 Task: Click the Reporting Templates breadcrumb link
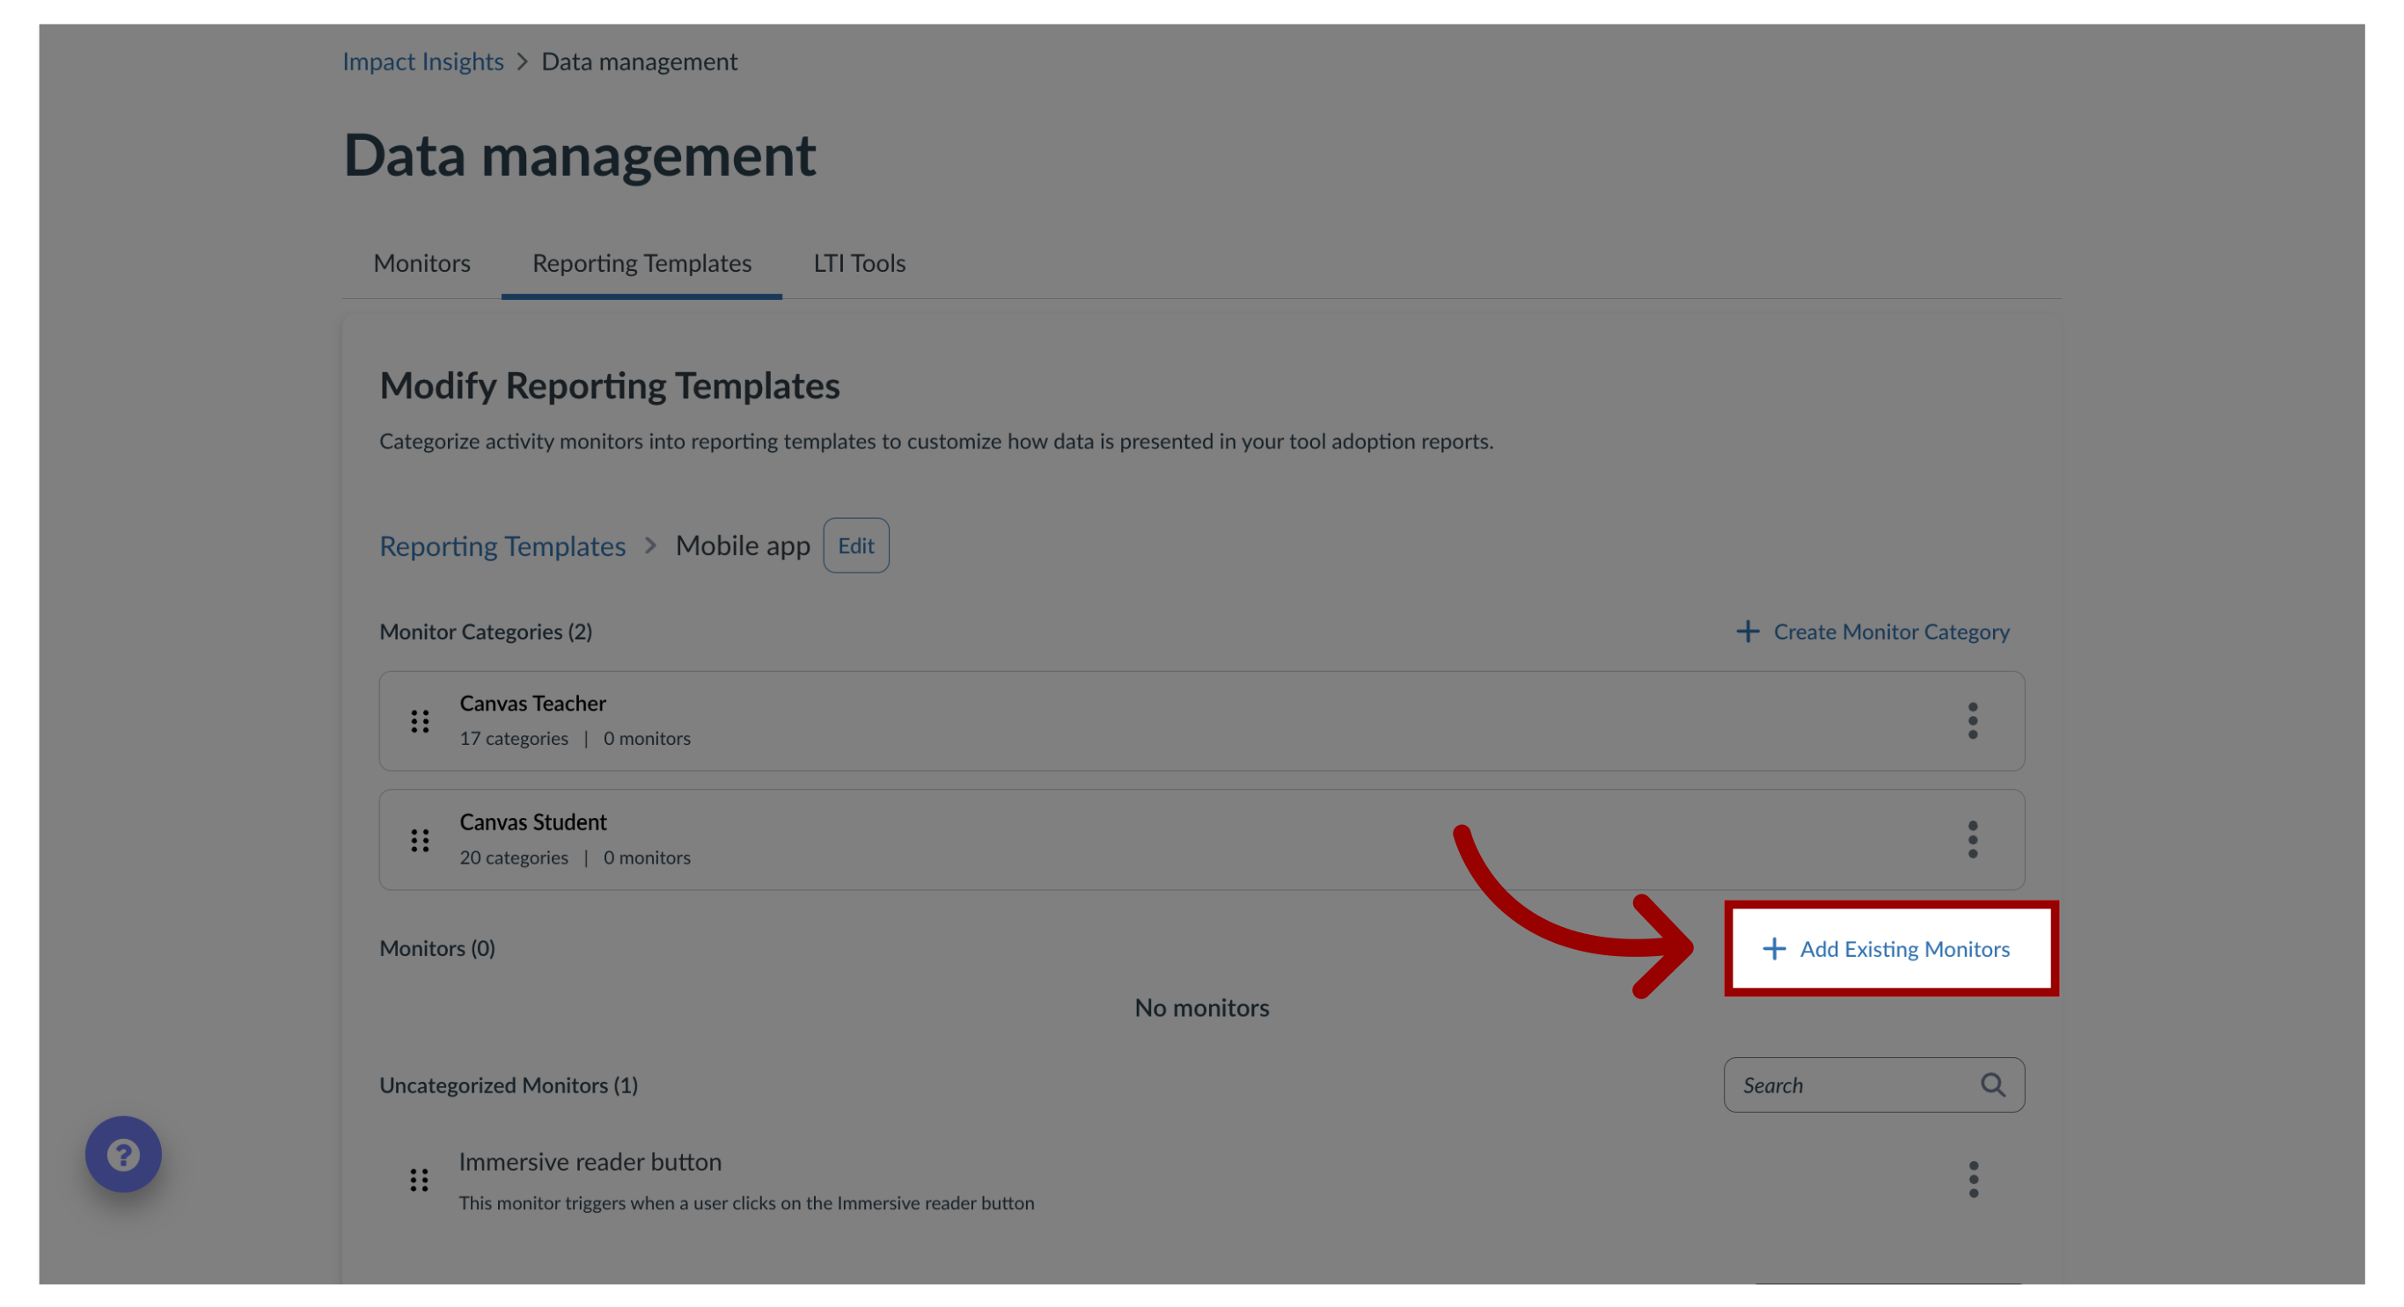[502, 545]
